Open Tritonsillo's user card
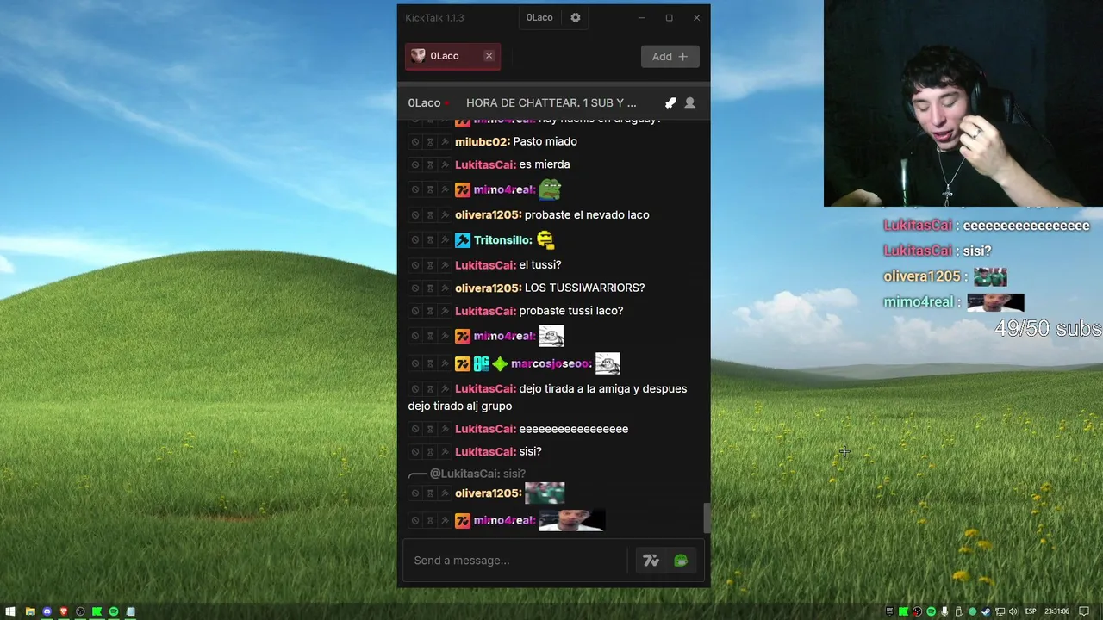1103x620 pixels. click(503, 240)
